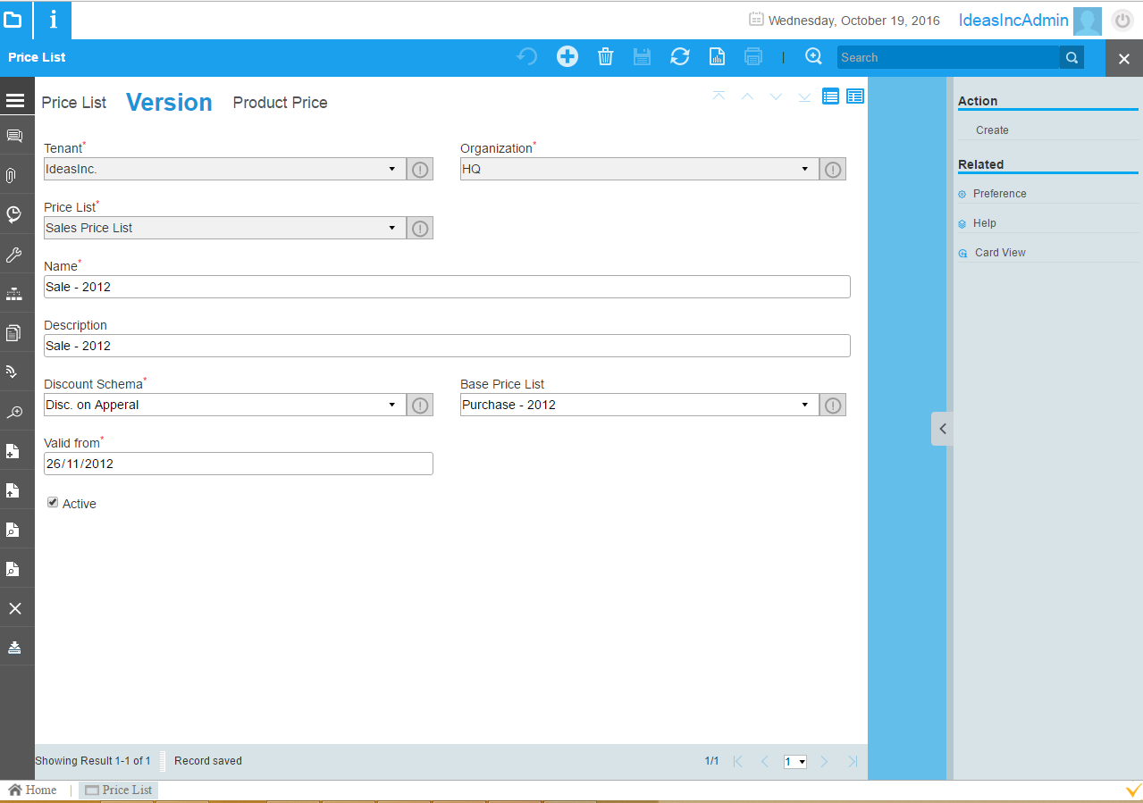Open the page number dropdown in the footer
The height and width of the screenshot is (803, 1143).
pos(795,762)
